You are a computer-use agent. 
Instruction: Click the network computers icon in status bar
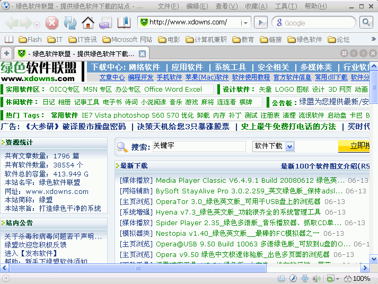(x=282, y=279)
